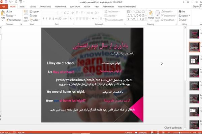Select slide 3 thumbnail
Image resolution: width=202 pixels, height=134 pixels.
[194, 60]
